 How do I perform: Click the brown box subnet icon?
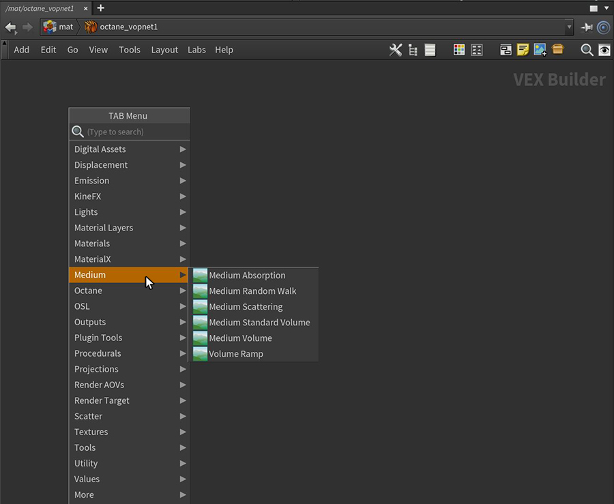(x=558, y=50)
